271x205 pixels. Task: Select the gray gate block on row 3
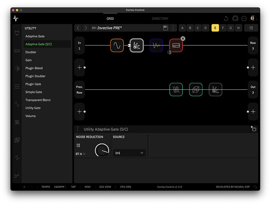215,89
